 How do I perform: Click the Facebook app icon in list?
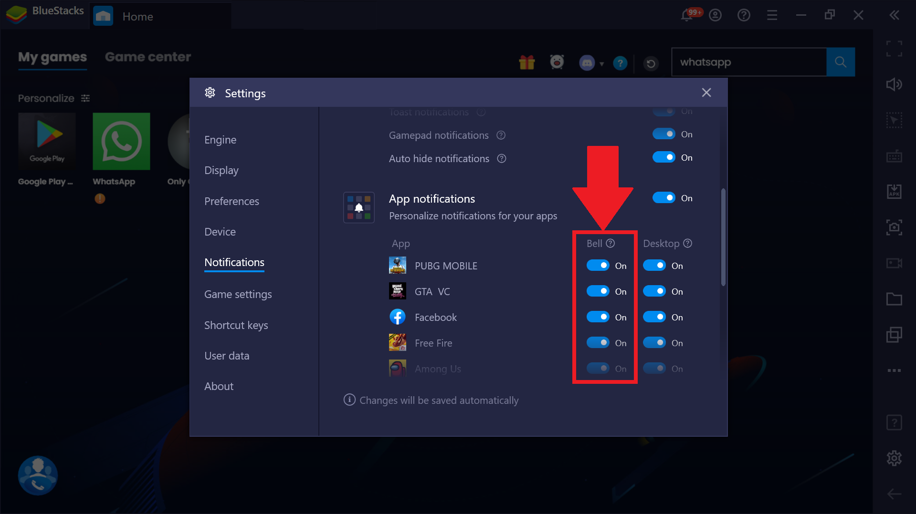[398, 317]
